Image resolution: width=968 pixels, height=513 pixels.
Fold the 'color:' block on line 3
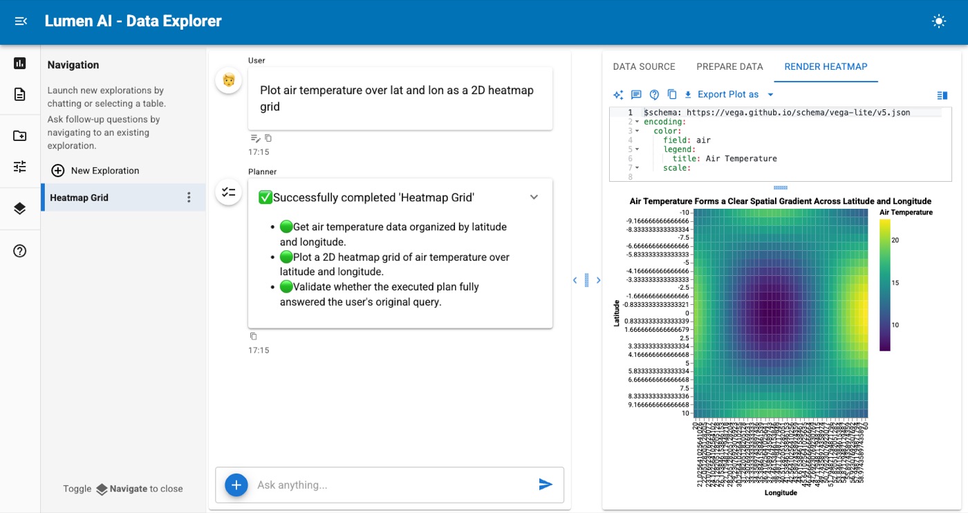tap(637, 131)
